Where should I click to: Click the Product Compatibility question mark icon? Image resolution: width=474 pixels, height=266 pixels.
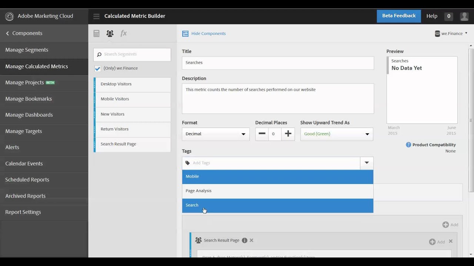coord(408,145)
